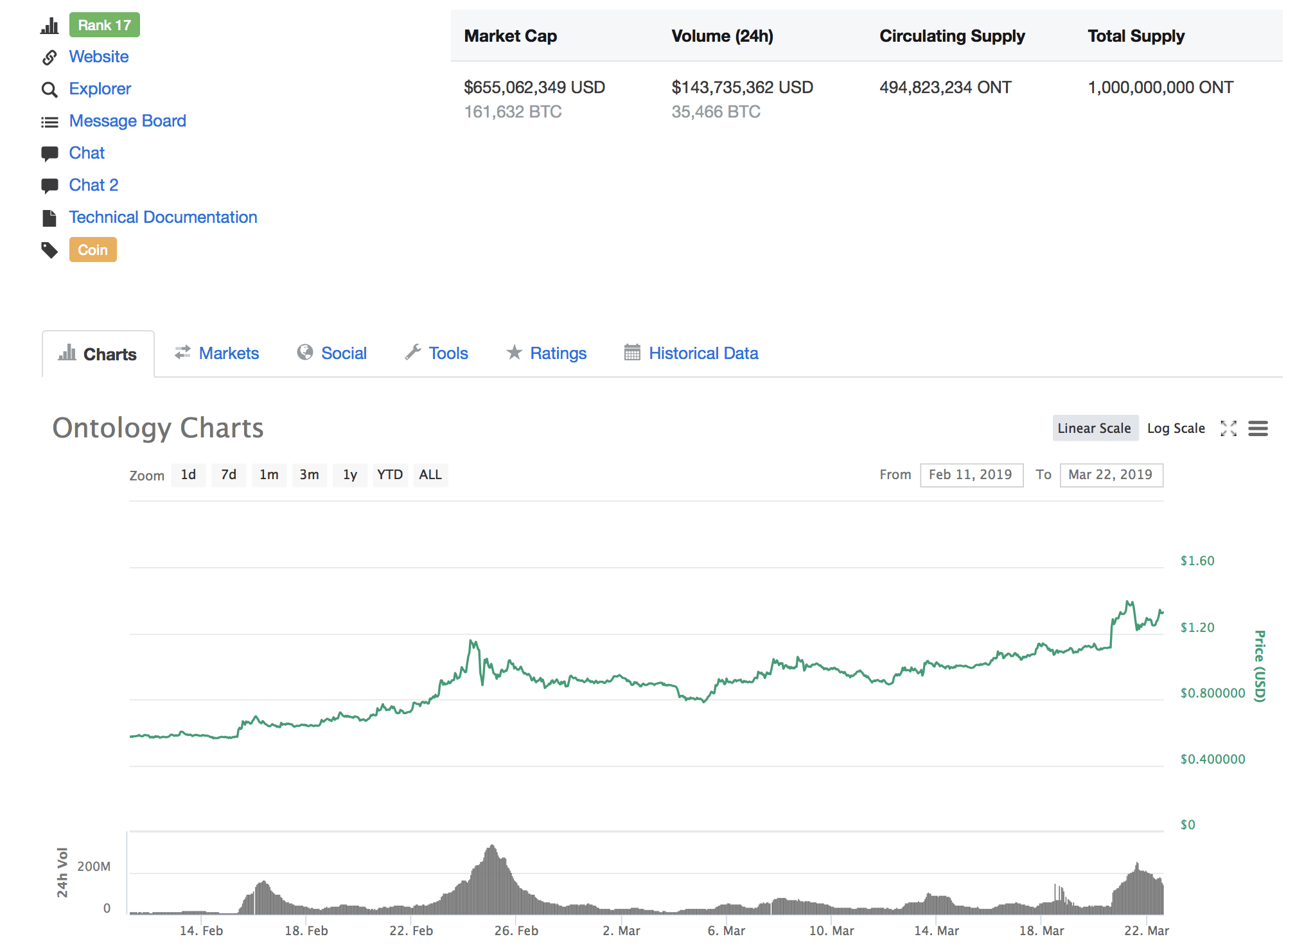Open the Message Board link
This screenshot has width=1304, height=948.
tap(128, 121)
